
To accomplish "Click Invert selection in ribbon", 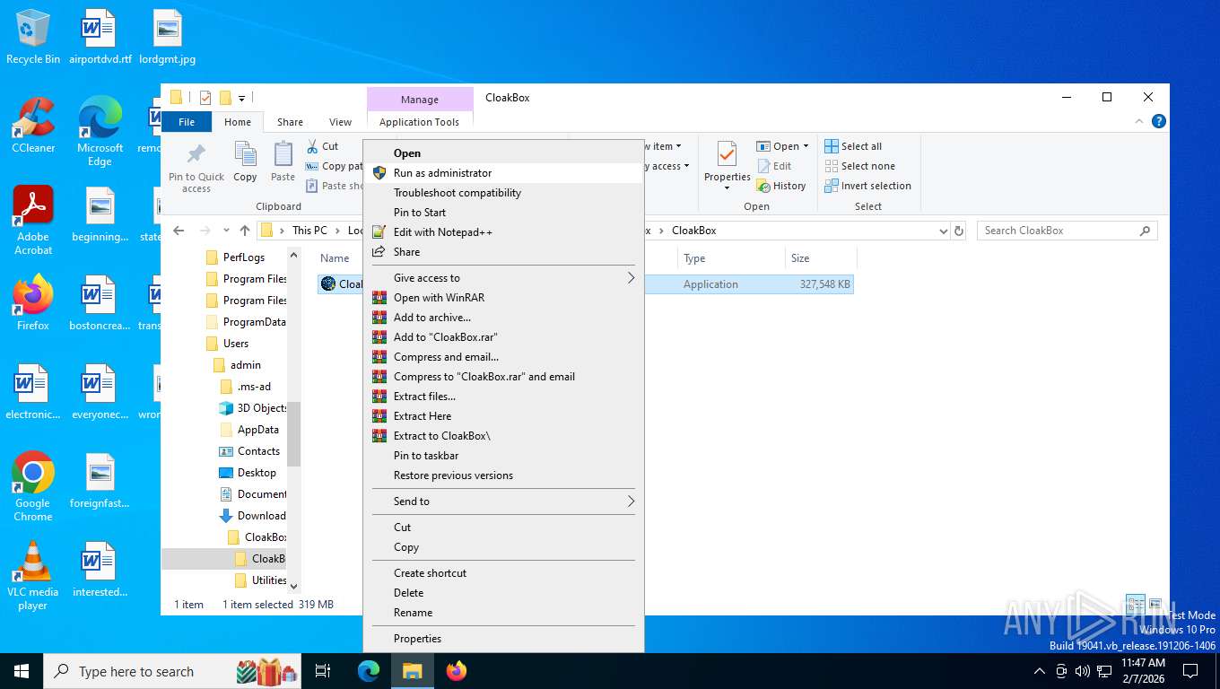I will tap(867, 186).
